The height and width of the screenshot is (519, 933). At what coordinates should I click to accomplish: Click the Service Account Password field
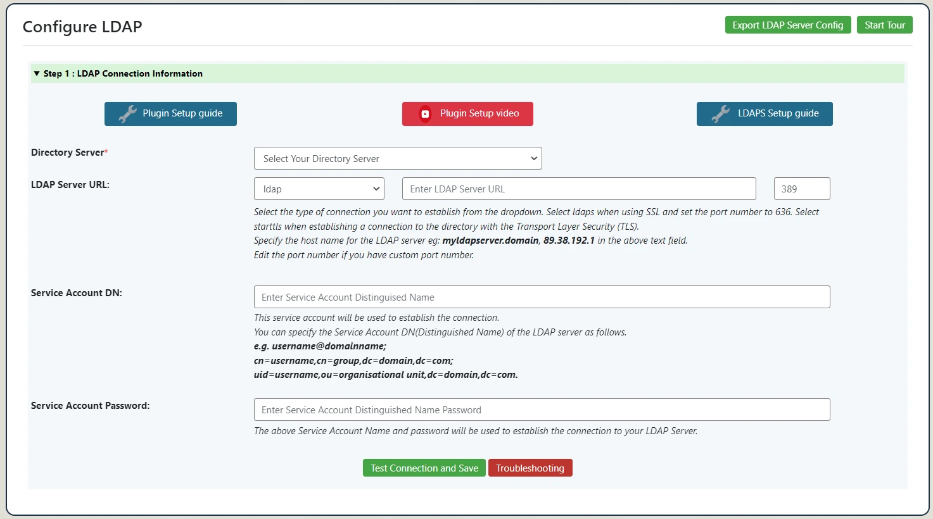542,410
